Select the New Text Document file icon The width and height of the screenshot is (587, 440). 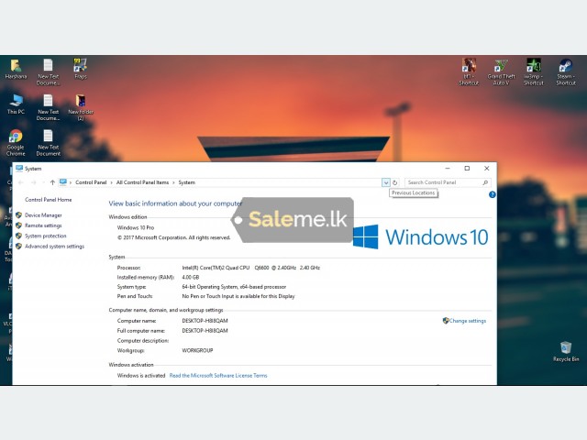click(x=49, y=143)
